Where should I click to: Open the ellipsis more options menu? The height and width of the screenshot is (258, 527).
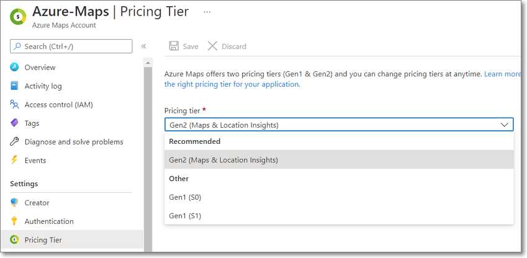(x=207, y=12)
